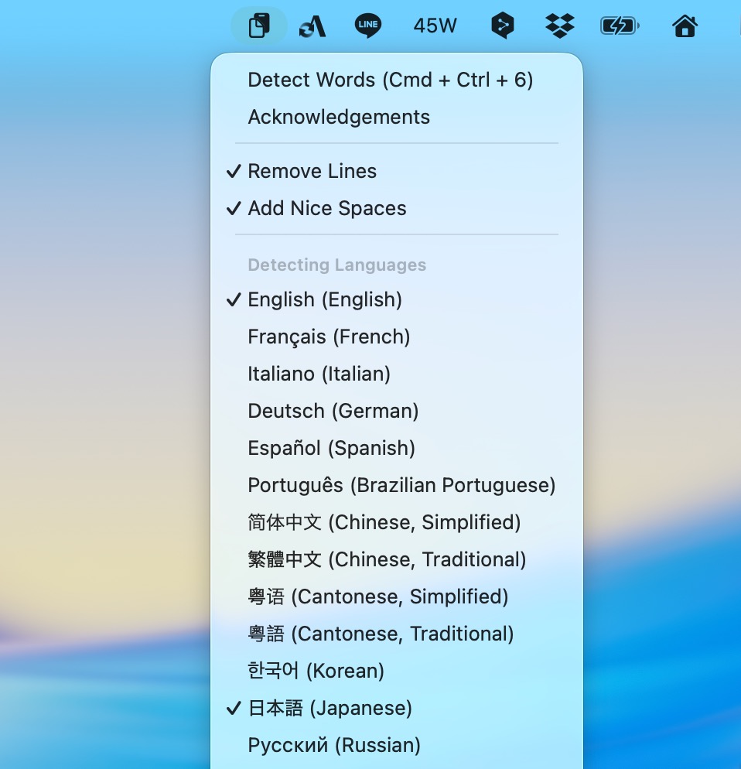Uncheck Add Nice Spaces

[x=326, y=208]
